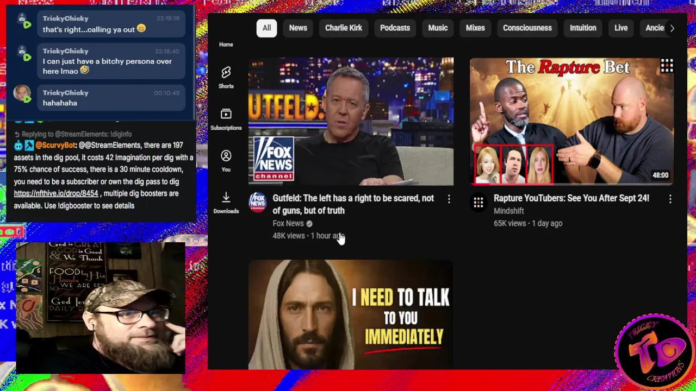Screen dimensions: 696x391
Task: Open Gutfeld video title link
Action: [x=353, y=204]
